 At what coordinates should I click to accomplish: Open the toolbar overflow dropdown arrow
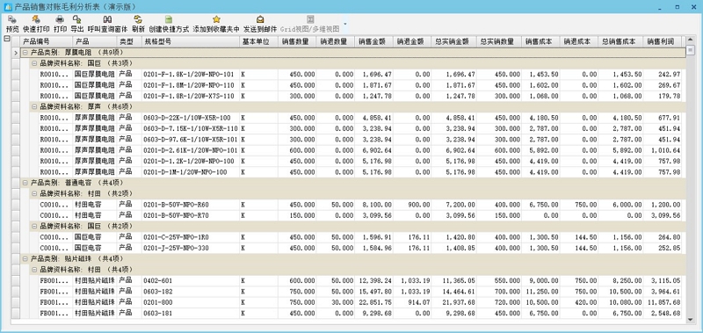344,24
